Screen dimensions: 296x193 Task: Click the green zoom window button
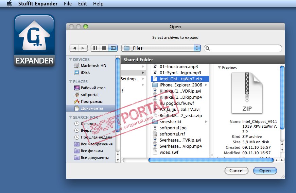(86, 27)
